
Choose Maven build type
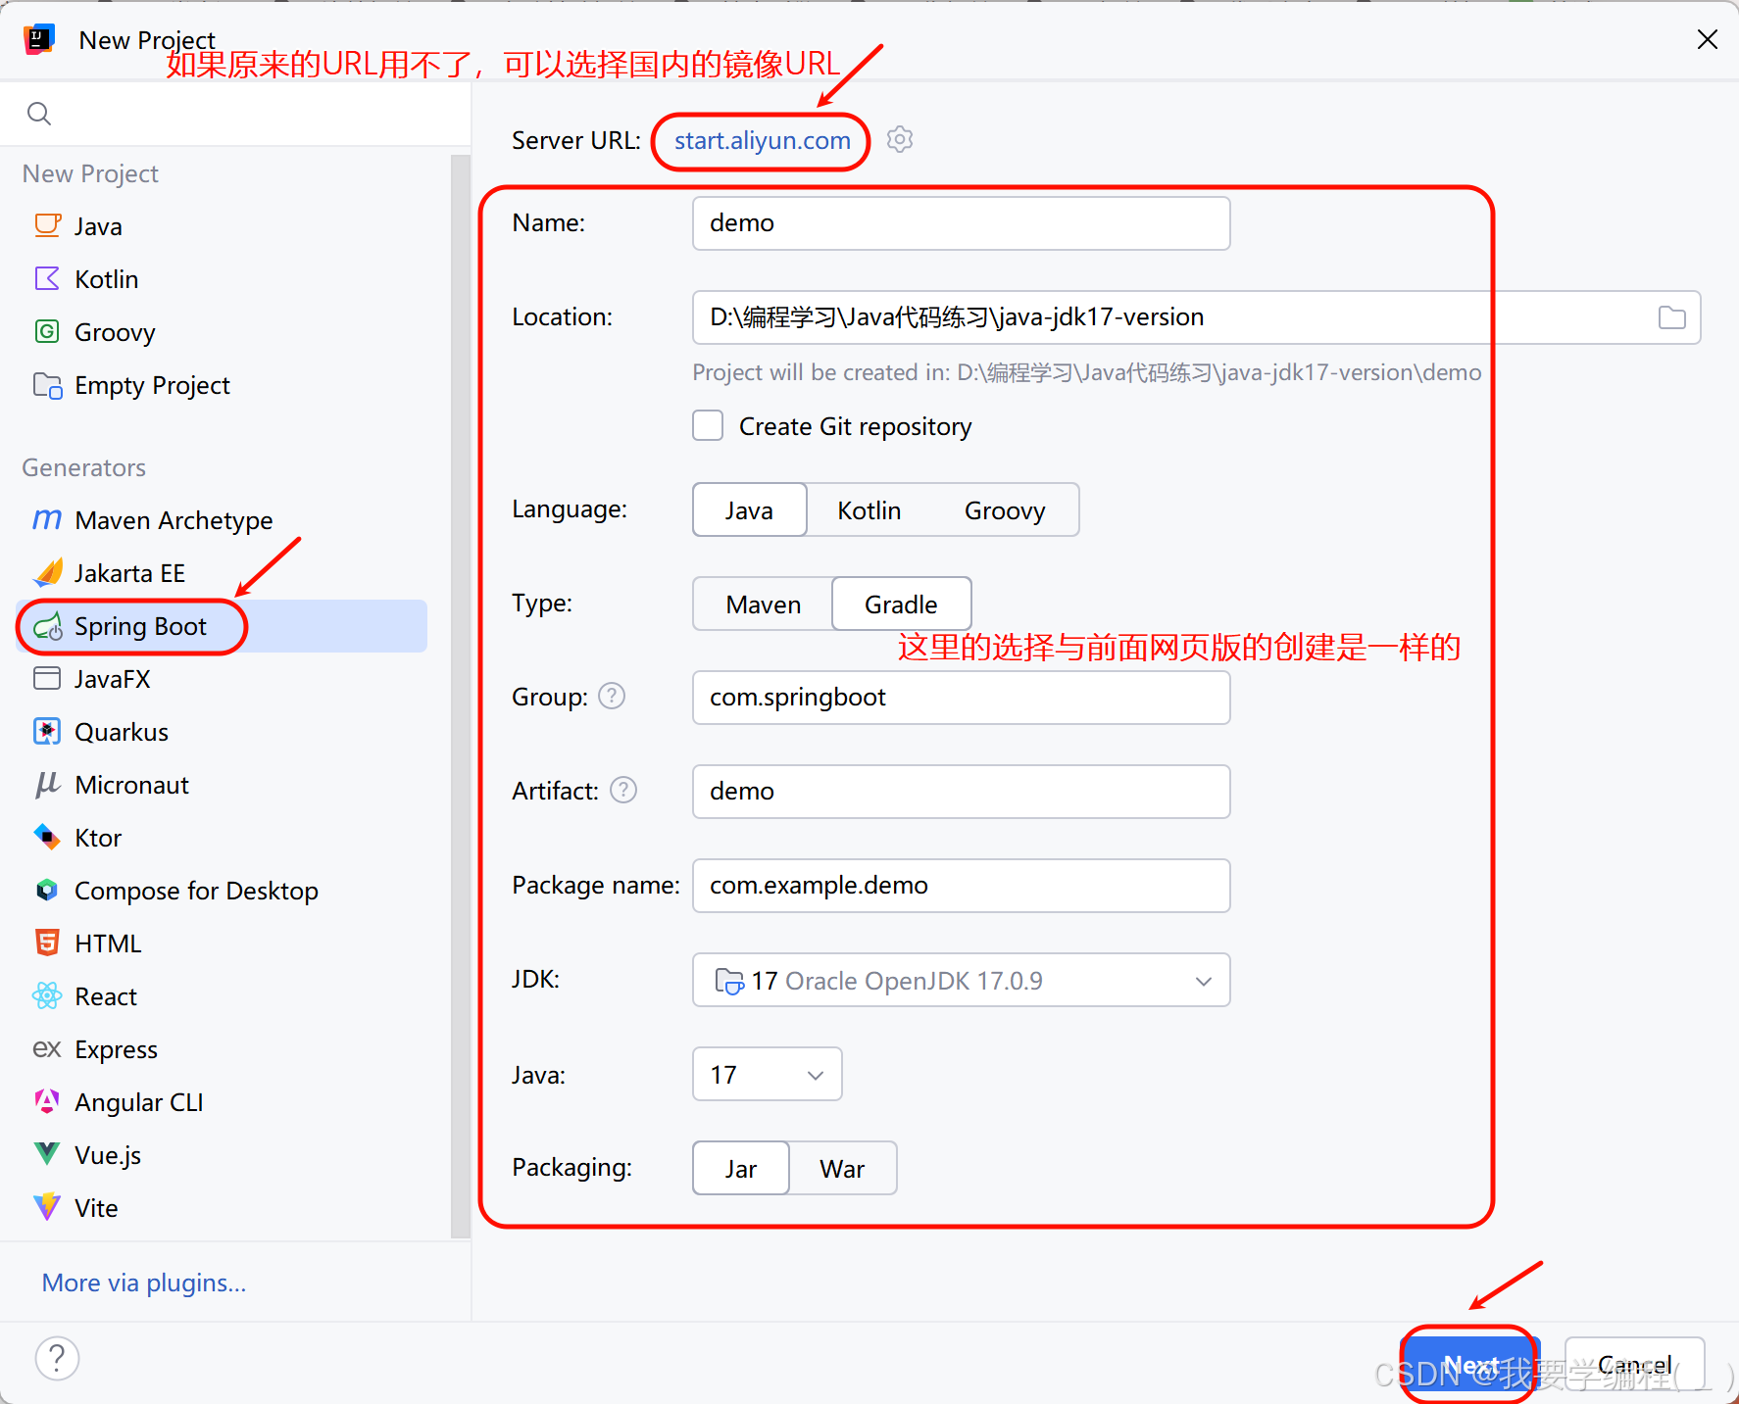(x=763, y=605)
